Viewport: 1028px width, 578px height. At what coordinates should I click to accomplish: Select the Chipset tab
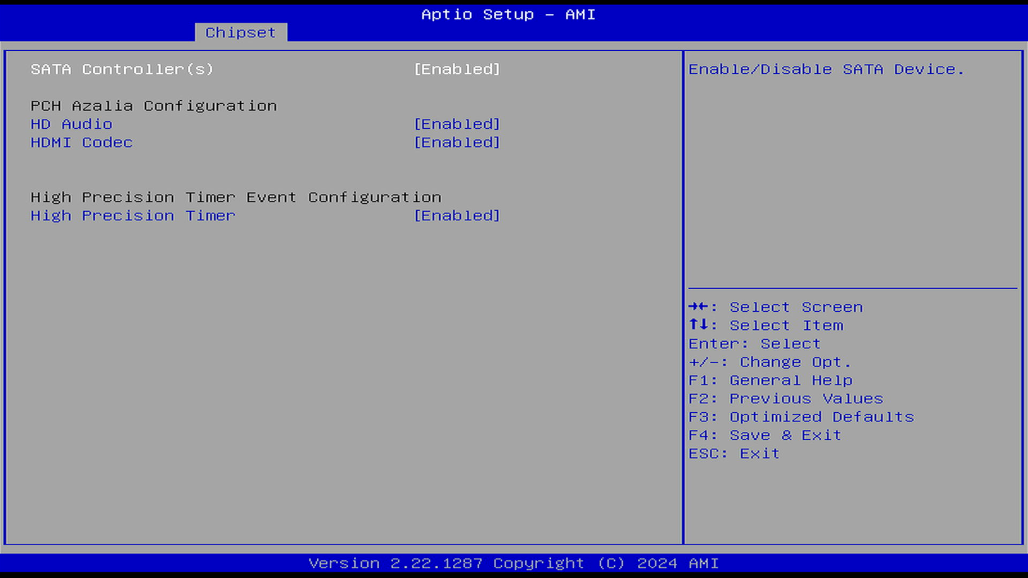click(x=240, y=32)
